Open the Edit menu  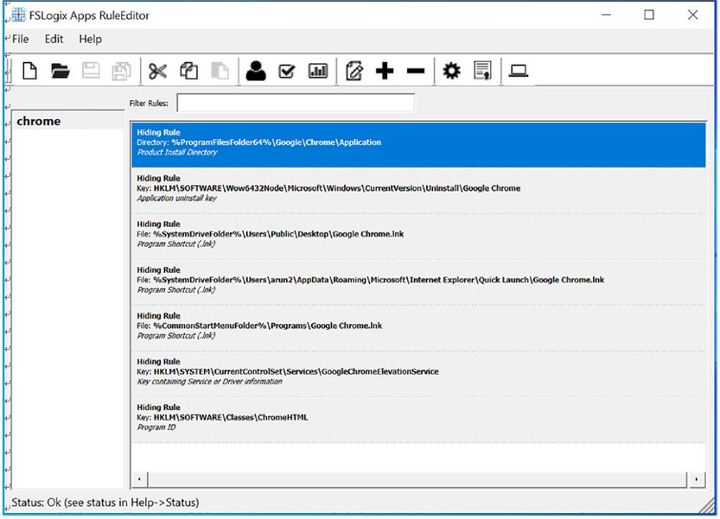click(54, 39)
